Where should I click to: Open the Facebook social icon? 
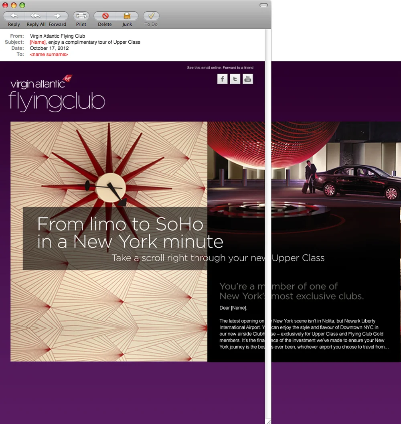point(222,79)
